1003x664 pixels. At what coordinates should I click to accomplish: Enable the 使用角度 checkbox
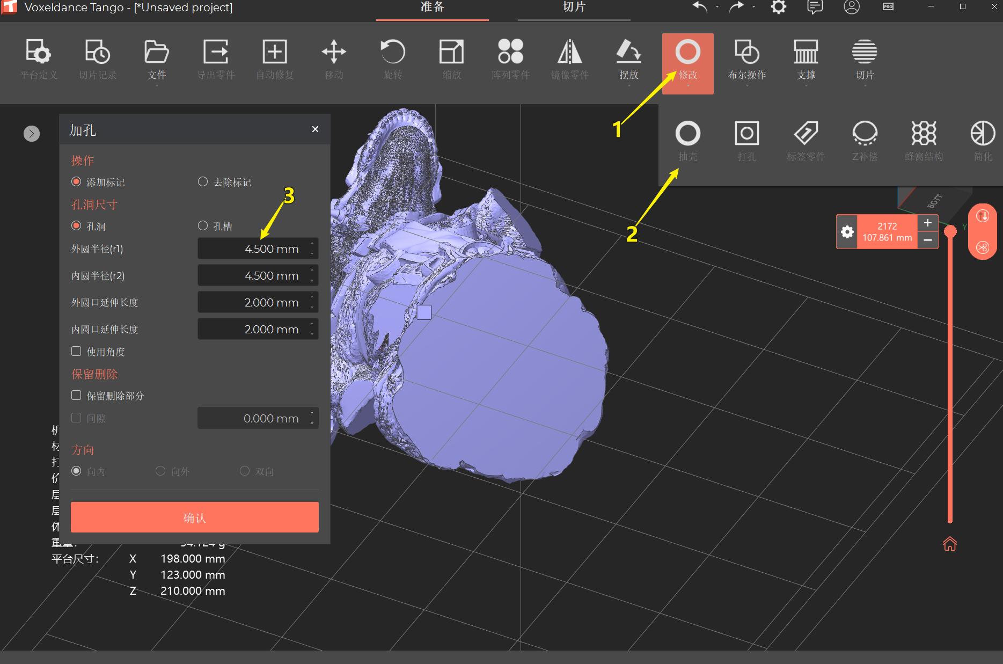coord(76,351)
